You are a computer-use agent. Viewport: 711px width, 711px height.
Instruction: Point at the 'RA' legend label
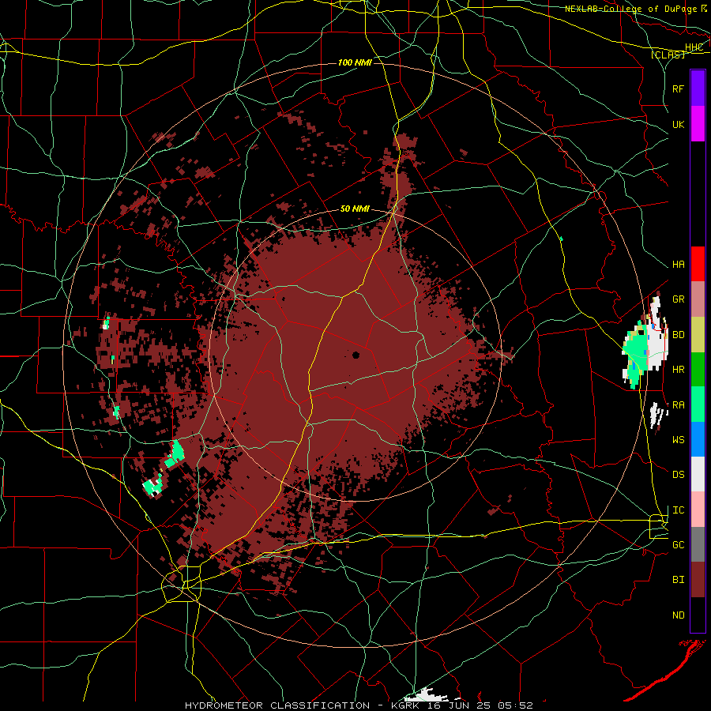click(x=679, y=405)
